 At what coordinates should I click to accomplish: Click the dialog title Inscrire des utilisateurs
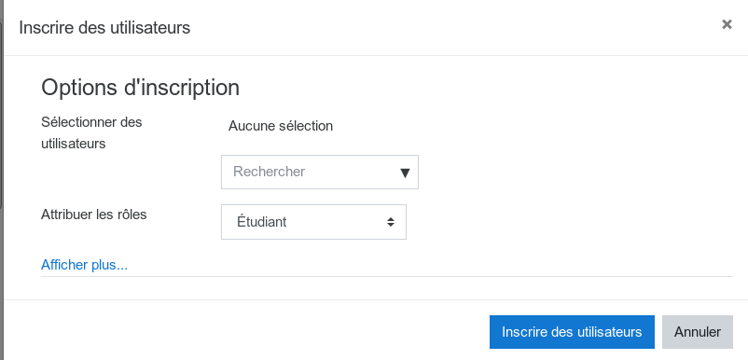(x=104, y=28)
